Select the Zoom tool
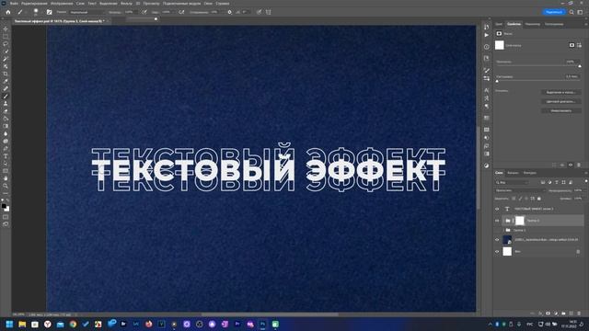589x331 pixels. click(6, 186)
